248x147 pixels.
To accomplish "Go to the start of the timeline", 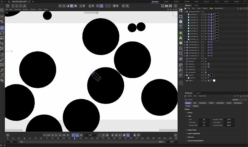I will coord(45,135).
